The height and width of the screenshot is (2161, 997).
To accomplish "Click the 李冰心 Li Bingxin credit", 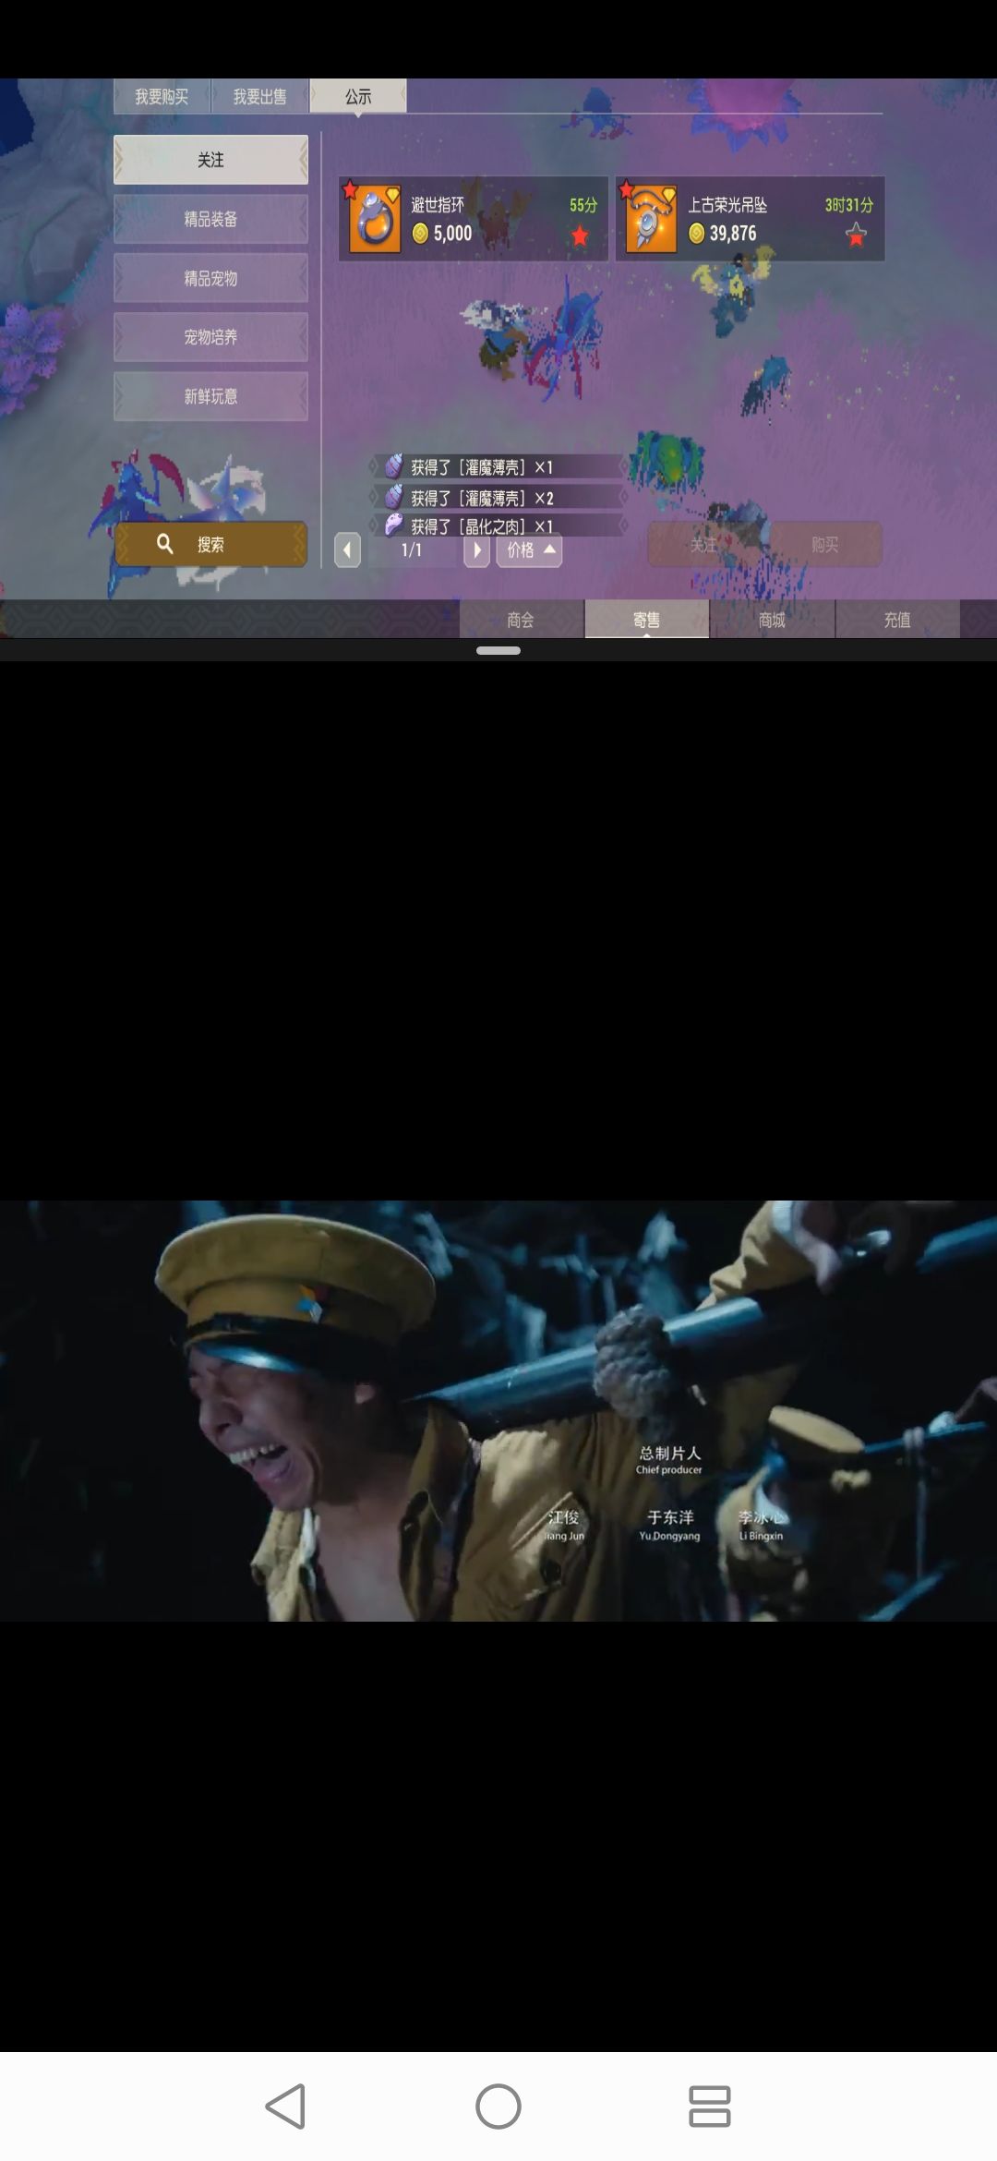I will tap(761, 1525).
